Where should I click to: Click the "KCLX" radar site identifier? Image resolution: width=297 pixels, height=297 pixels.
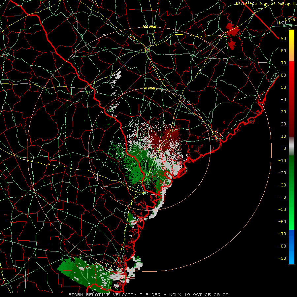pyautogui.click(x=175, y=295)
